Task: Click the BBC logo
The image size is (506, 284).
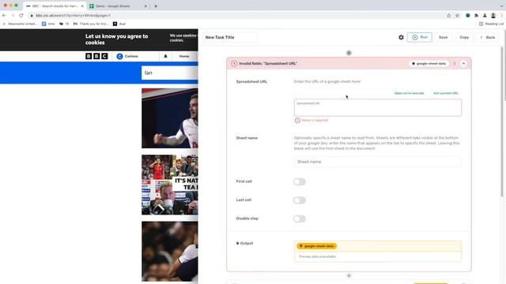Action: point(96,56)
